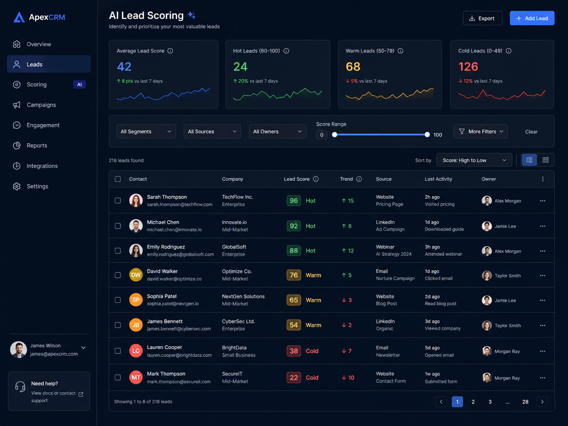The height and width of the screenshot is (426, 568).
Task: Click Sarah Thompson's avatar photo
Action: coord(136,200)
